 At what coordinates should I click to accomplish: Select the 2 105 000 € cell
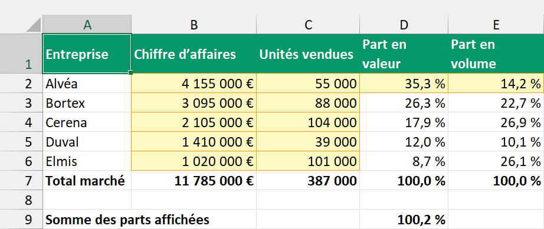(194, 122)
